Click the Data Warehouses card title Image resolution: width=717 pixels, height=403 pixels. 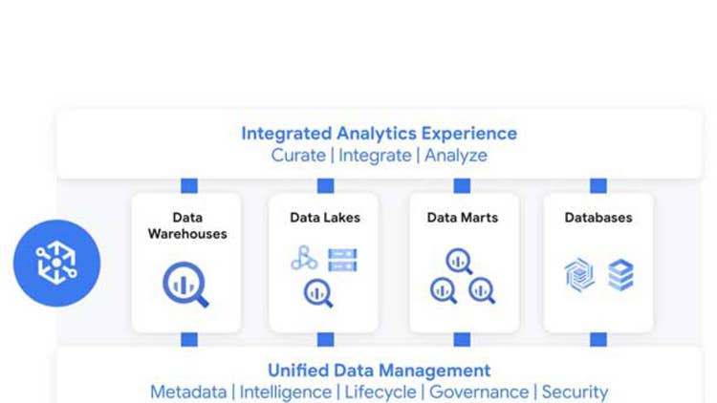[186, 225]
